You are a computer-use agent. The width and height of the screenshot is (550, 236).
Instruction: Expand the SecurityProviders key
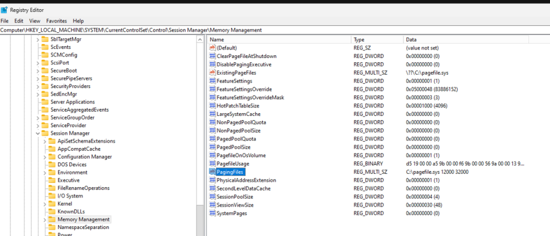pos(37,86)
